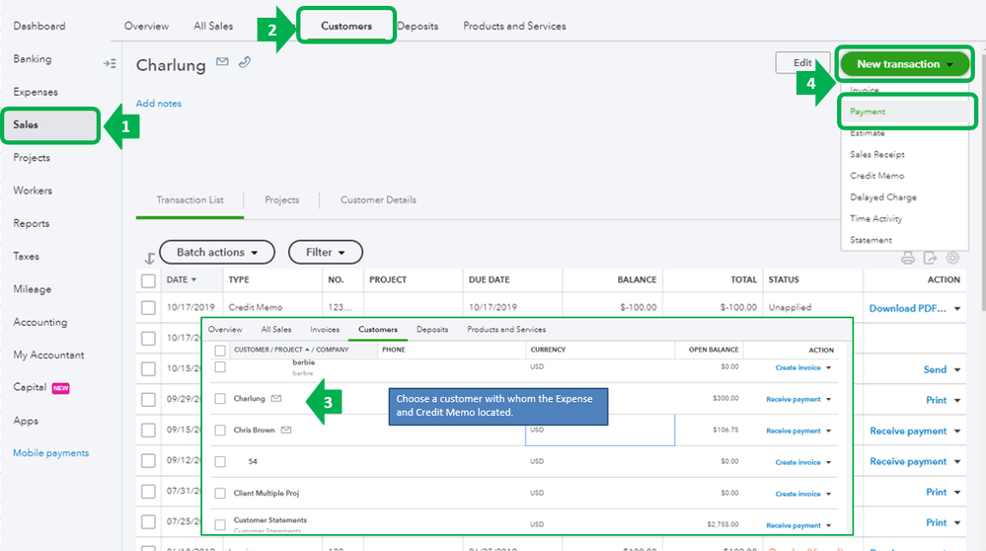Expand arrow beside Charlung Receive payment
The image size is (986, 551).
point(829,399)
